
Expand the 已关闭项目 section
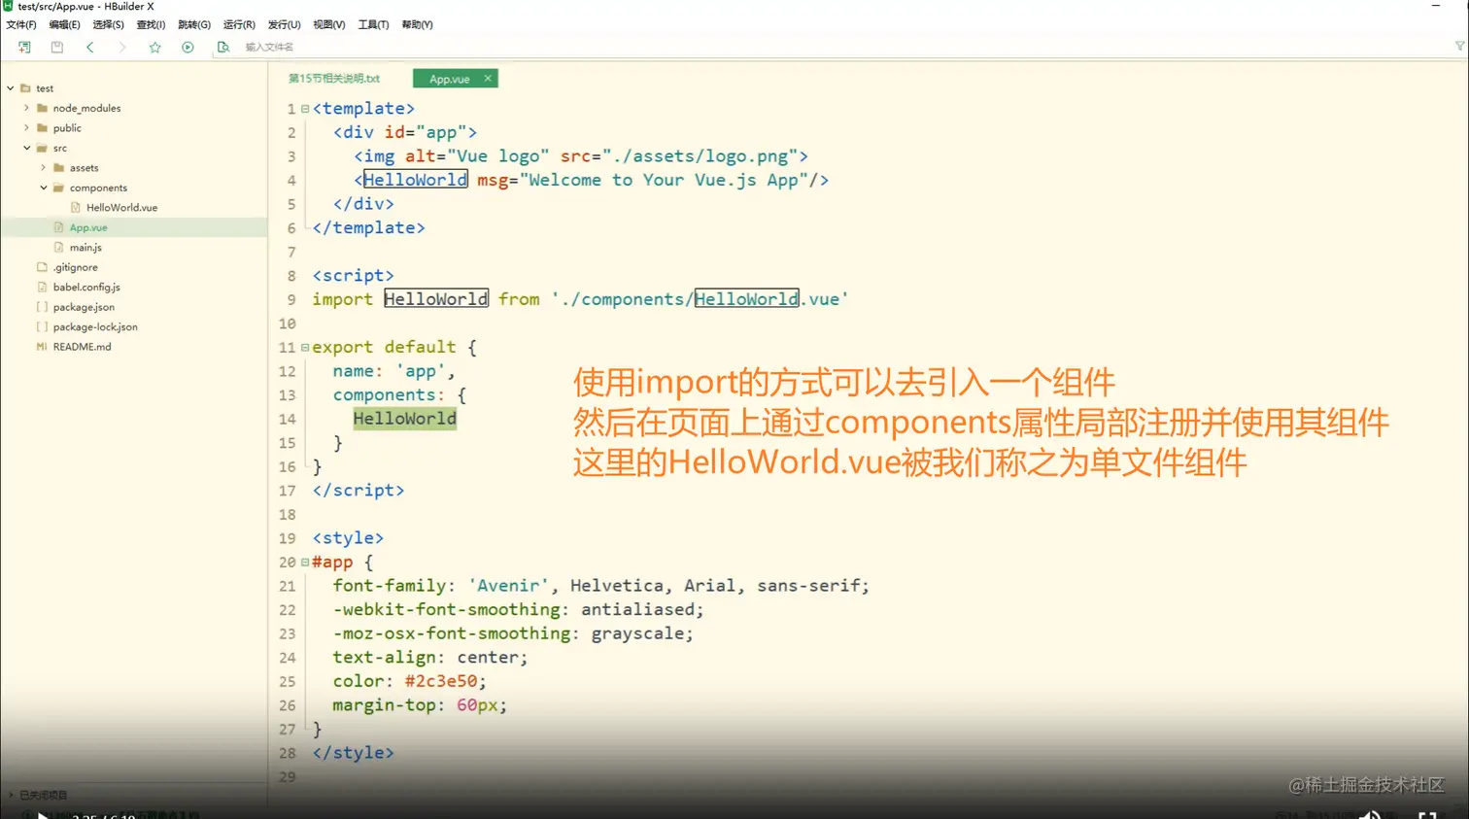[x=11, y=795]
